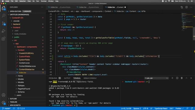Collapse the ContentPI-EN folder
The image size is (195, 110).
[x=27, y=18]
